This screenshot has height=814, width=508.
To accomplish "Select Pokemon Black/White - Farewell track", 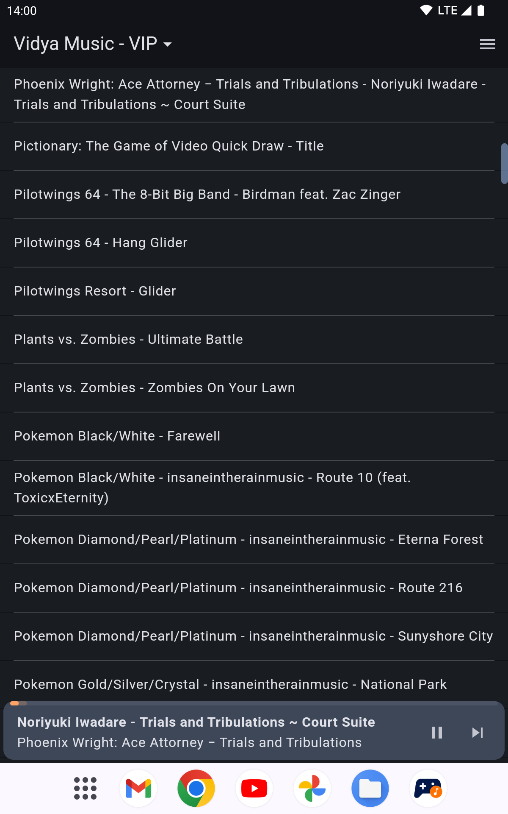I will pos(117,436).
